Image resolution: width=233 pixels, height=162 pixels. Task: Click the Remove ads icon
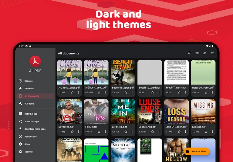coord(20,136)
